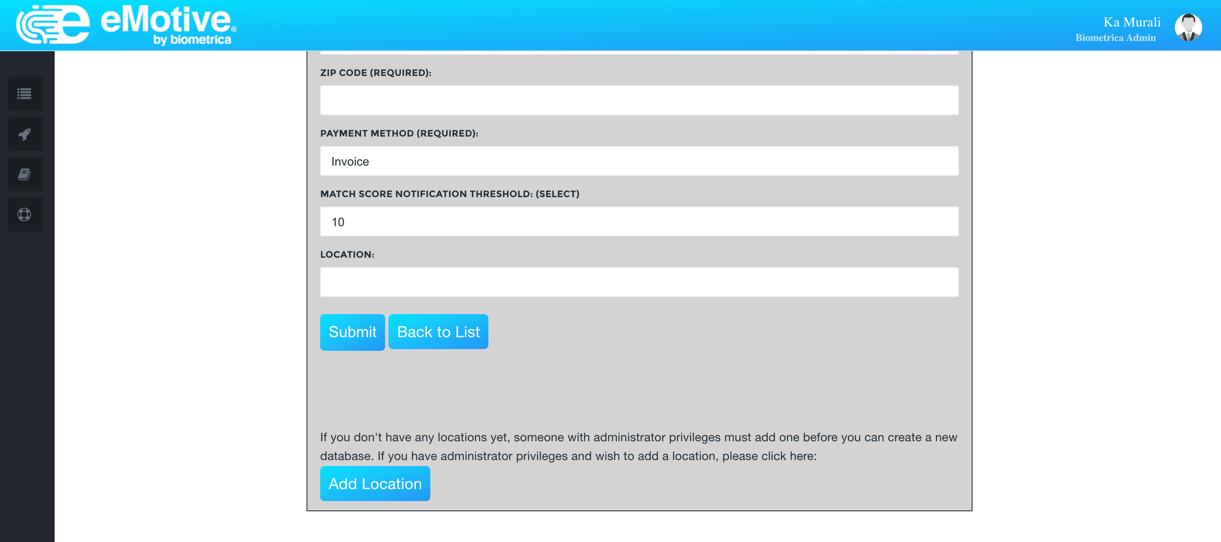Open the Location dropdown field
1221x542 pixels.
pyautogui.click(x=639, y=283)
